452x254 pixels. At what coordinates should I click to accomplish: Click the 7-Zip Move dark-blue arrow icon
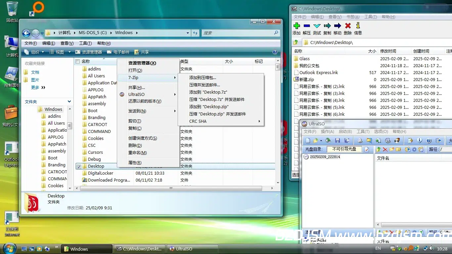point(338,26)
